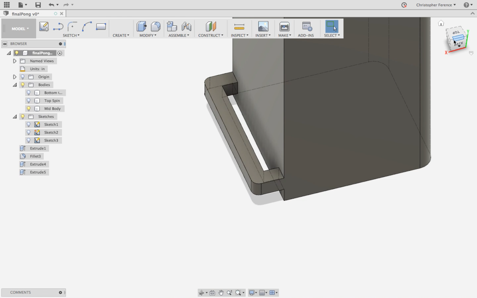
Task: Select the Fillet modify tool
Action: point(155,26)
